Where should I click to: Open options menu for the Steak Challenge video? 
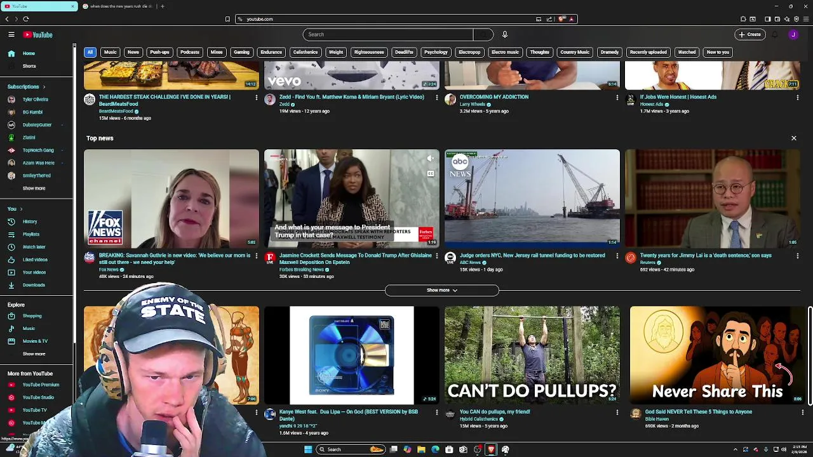(257, 98)
